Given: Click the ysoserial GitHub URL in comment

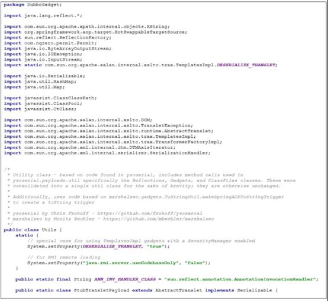Looking at the screenshot, I should tap(150, 213).
